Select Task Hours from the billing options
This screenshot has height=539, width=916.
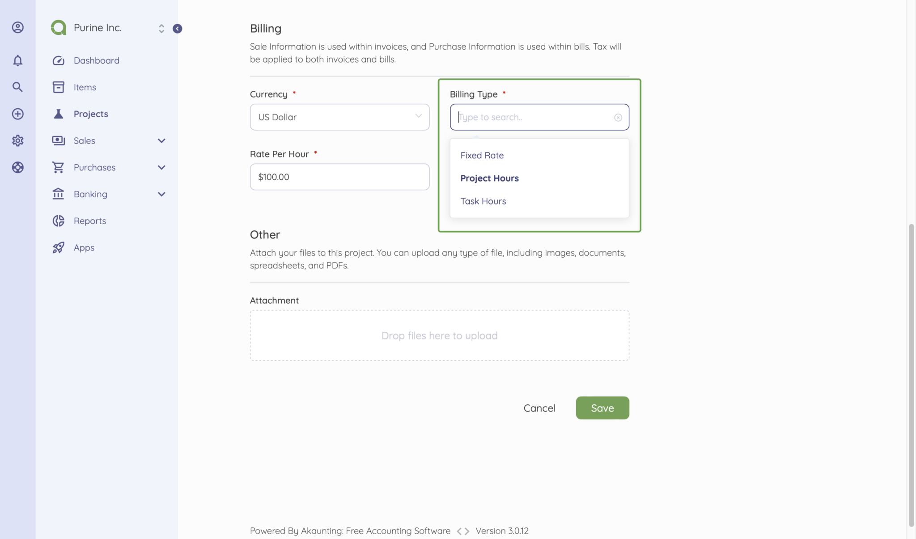(x=483, y=201)
